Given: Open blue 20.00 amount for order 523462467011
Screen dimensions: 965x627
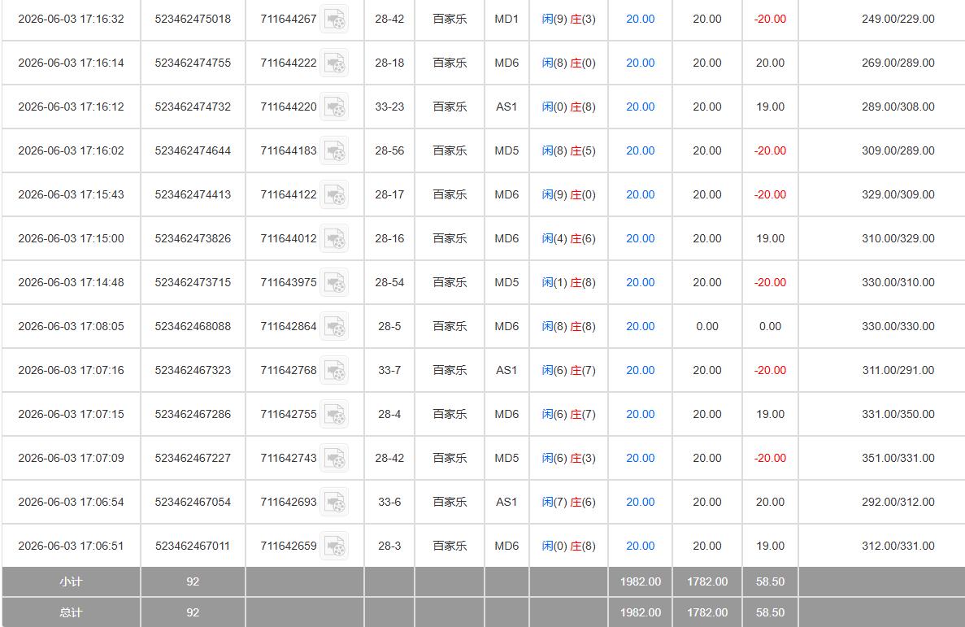Looking at the screenshot, I should tap(640, 546).
